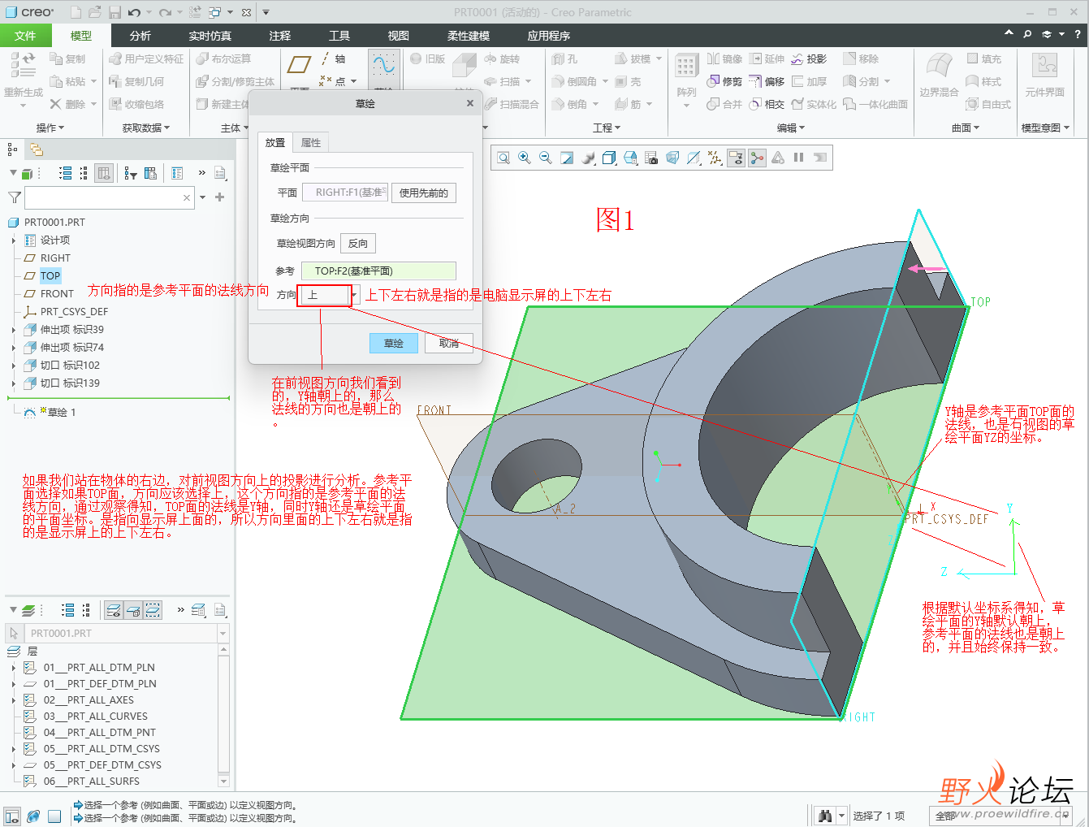Click the Boundary Blend (边界混合) icon

pos(939,76)
